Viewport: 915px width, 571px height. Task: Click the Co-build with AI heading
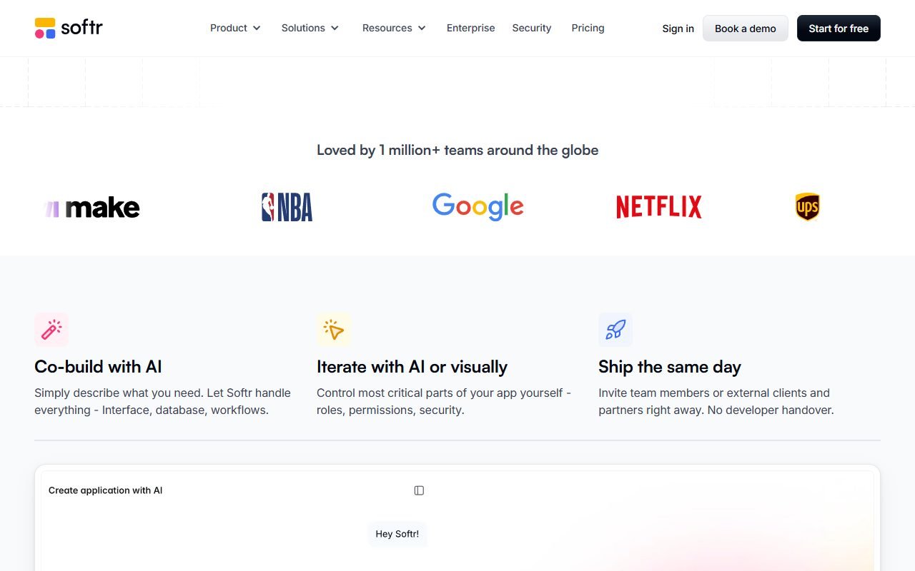[x=98, y=367]
